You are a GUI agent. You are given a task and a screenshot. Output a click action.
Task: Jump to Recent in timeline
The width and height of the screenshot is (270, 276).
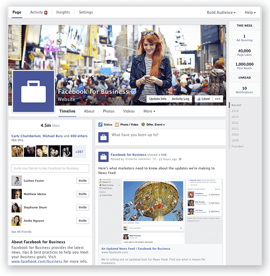(x=236, y=105)
